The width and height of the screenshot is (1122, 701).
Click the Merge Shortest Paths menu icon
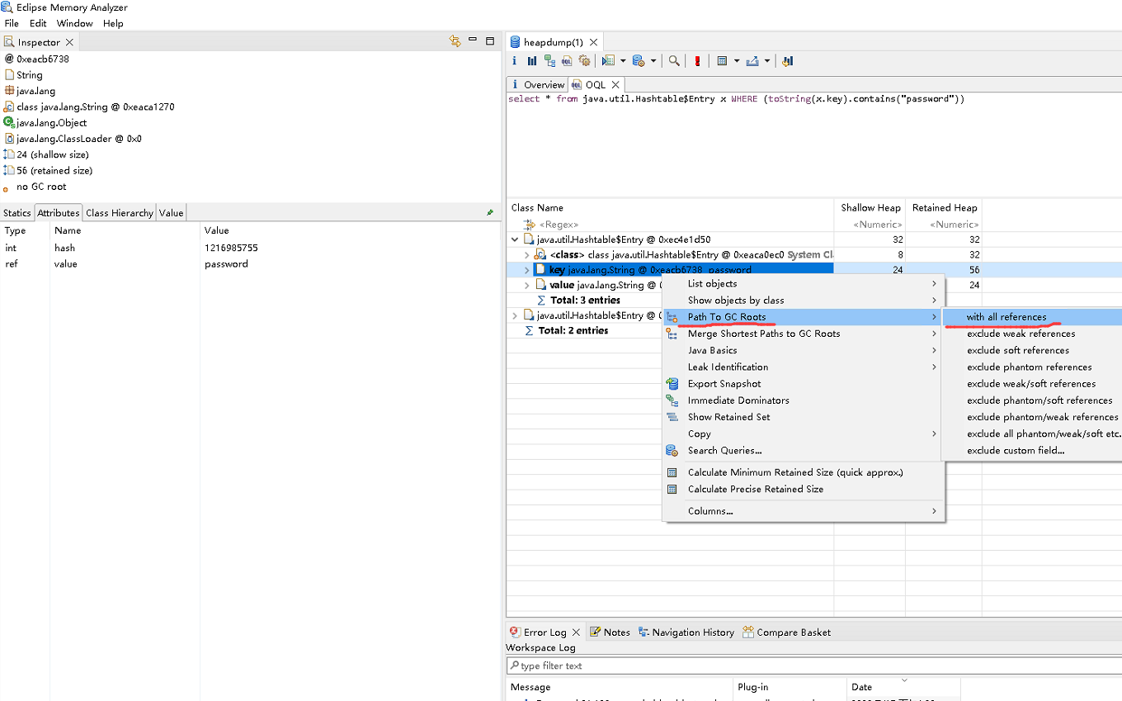coord(672,334)
